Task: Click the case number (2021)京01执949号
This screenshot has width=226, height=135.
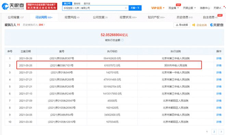Action: tap(62, 73)
